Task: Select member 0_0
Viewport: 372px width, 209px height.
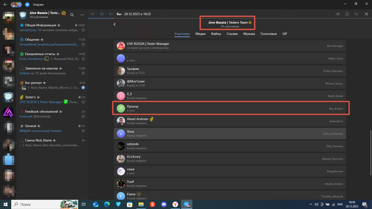Action: coord(230,96)
